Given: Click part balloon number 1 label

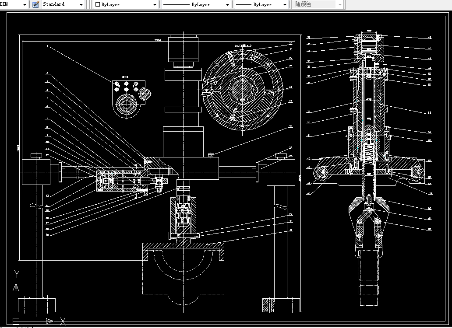Looking at the screenshot, I should pos(47,46).
